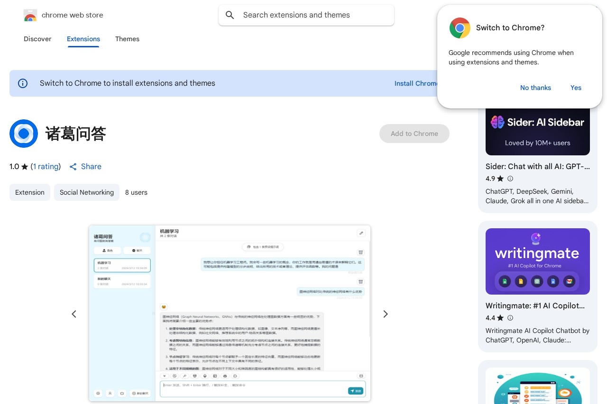The width and height of the screenshot is (607, 404).
Task: Open the 1 rating link
Action: pyautogui.click(x=46, y=167)
